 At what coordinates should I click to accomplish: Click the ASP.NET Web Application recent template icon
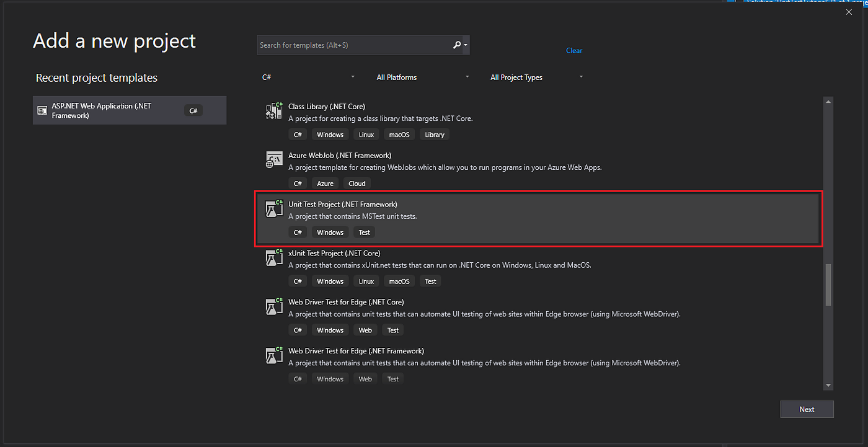(x=42, y=110)
